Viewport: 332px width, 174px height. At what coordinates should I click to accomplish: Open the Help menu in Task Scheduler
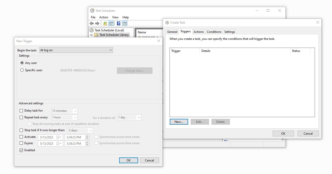tap(126, 17)
